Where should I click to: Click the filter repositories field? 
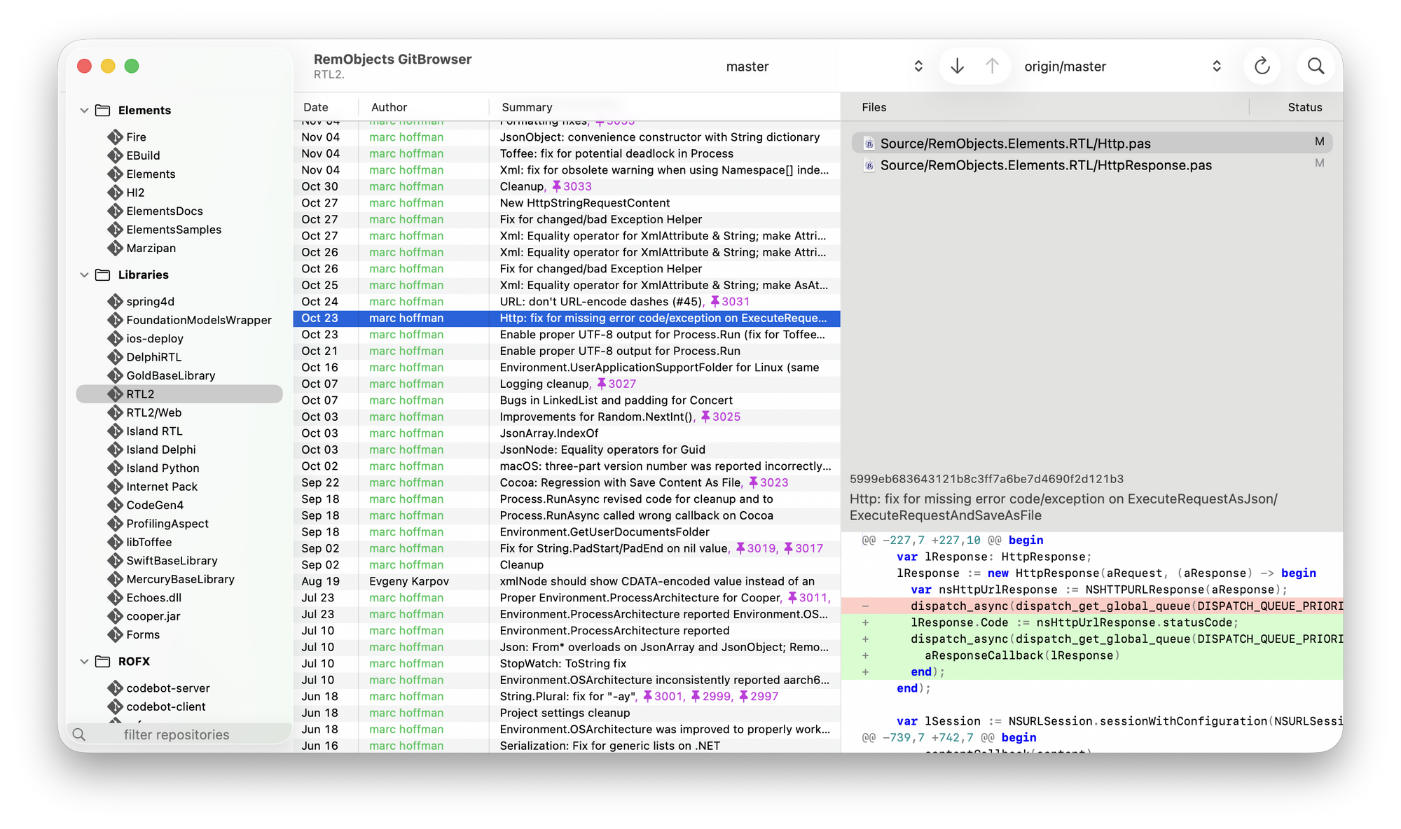(177, 734)
